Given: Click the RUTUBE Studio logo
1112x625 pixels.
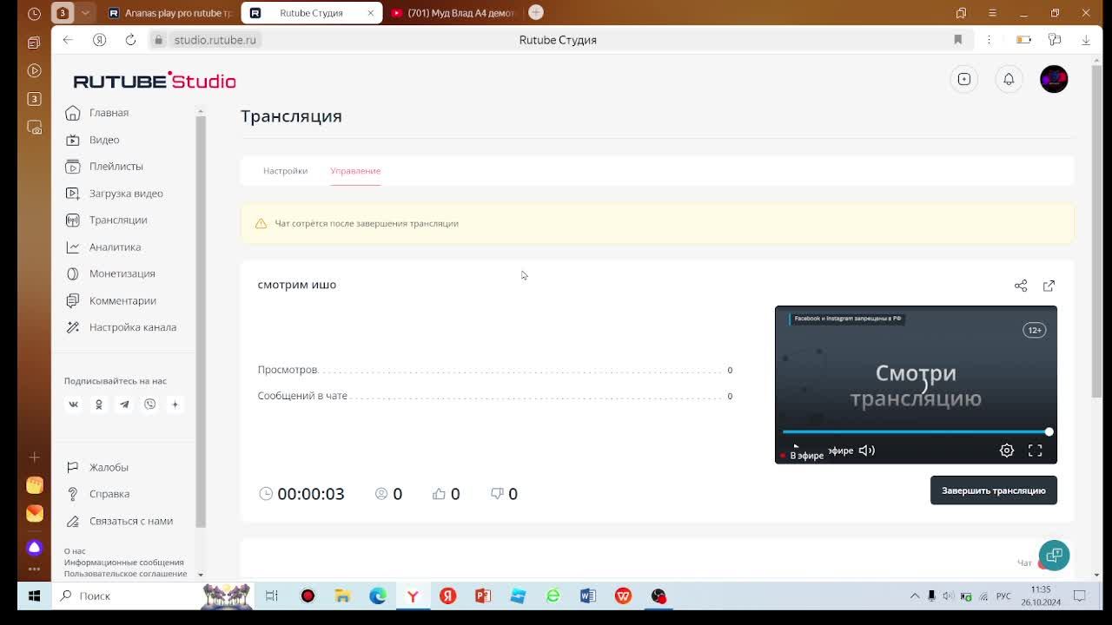Looking at the screenshot, I should click(155, 81).
